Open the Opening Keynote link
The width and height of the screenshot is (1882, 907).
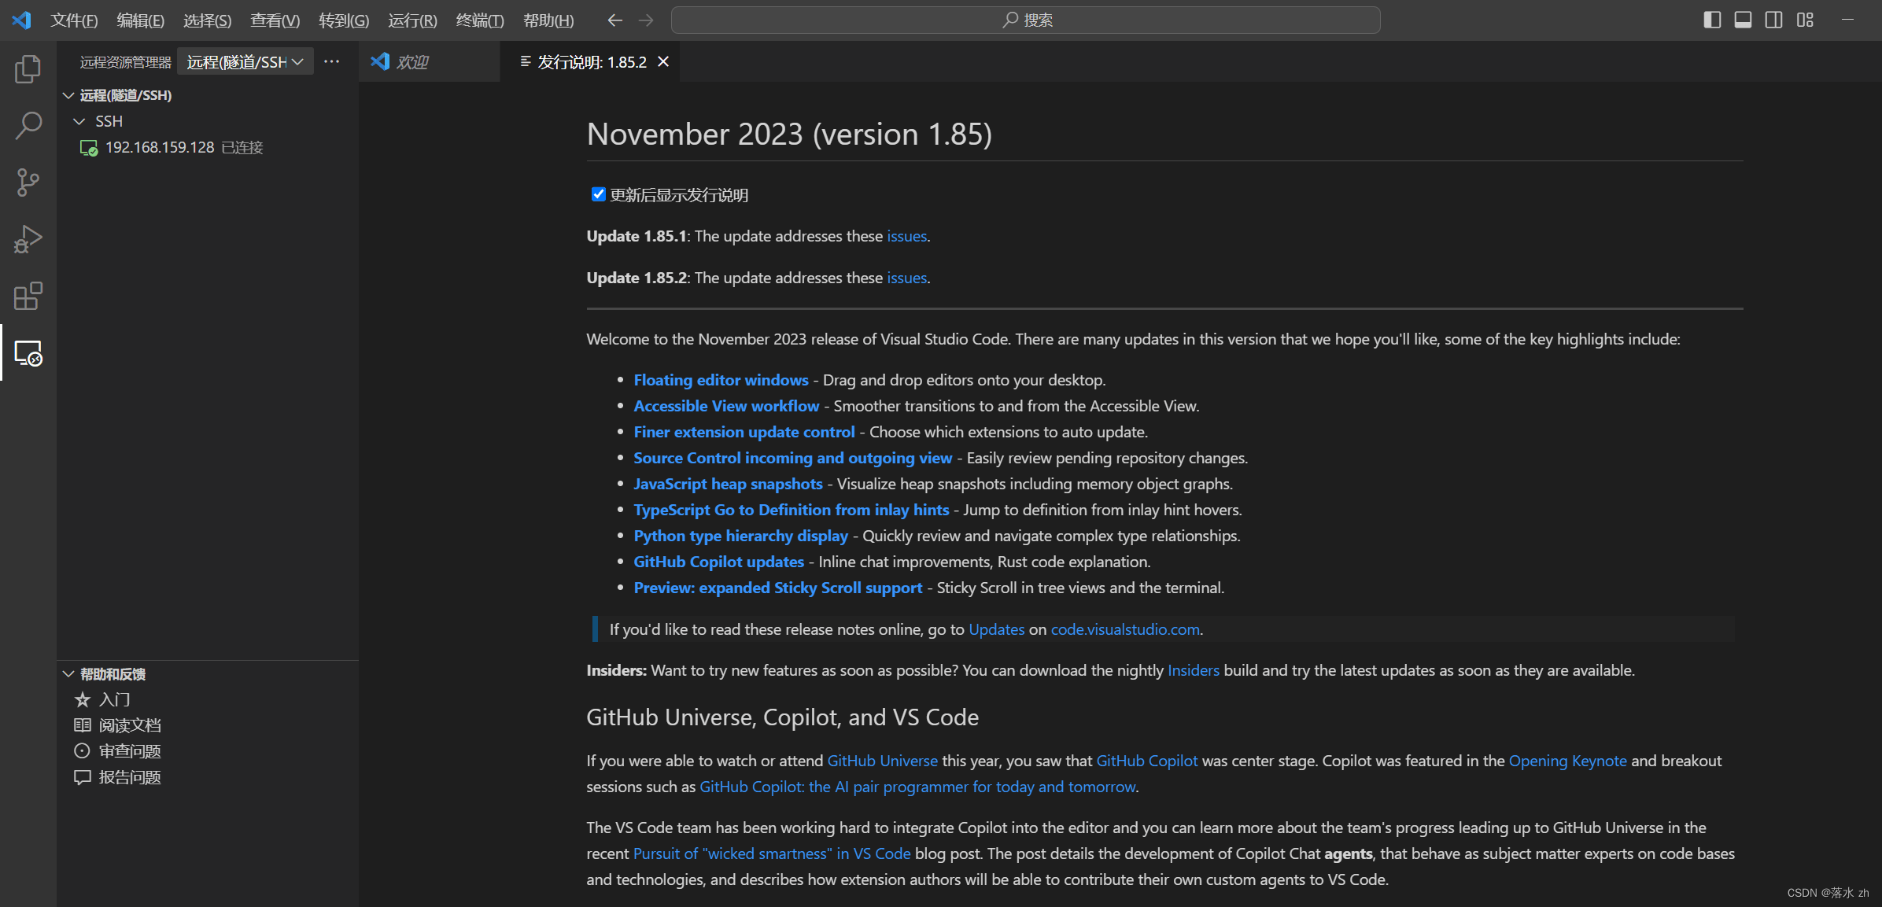coord(1567,761)
